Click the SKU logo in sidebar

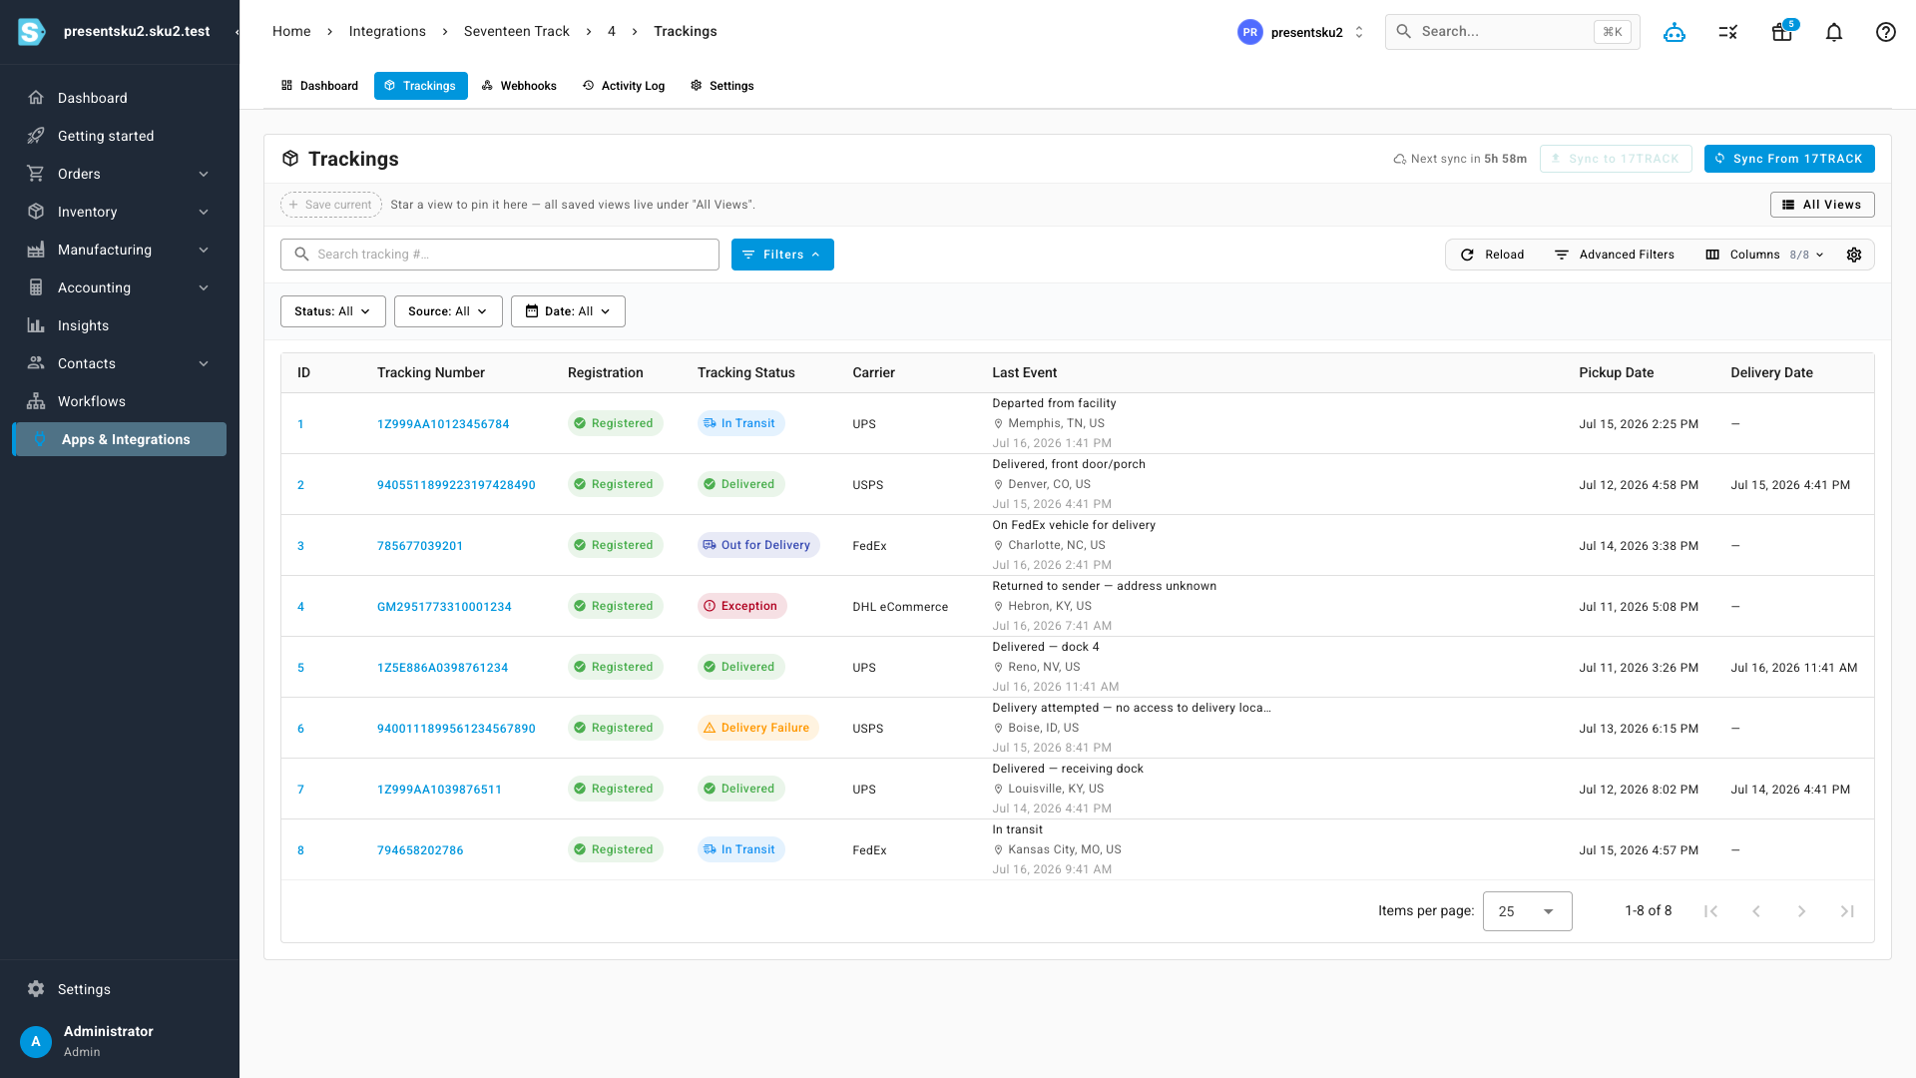pos(32,32)
